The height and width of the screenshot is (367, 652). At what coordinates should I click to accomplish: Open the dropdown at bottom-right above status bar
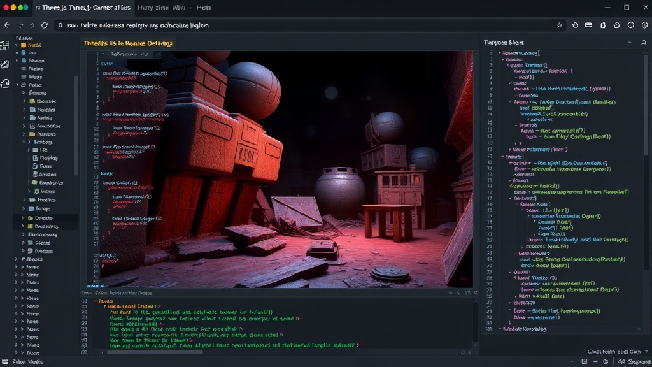tap(647, 352)
